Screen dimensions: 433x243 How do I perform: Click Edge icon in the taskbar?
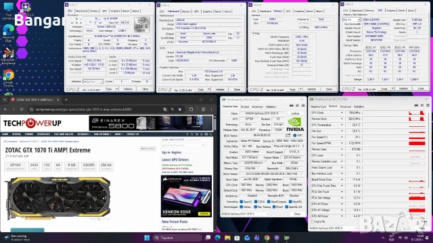[x=218, y=238]
